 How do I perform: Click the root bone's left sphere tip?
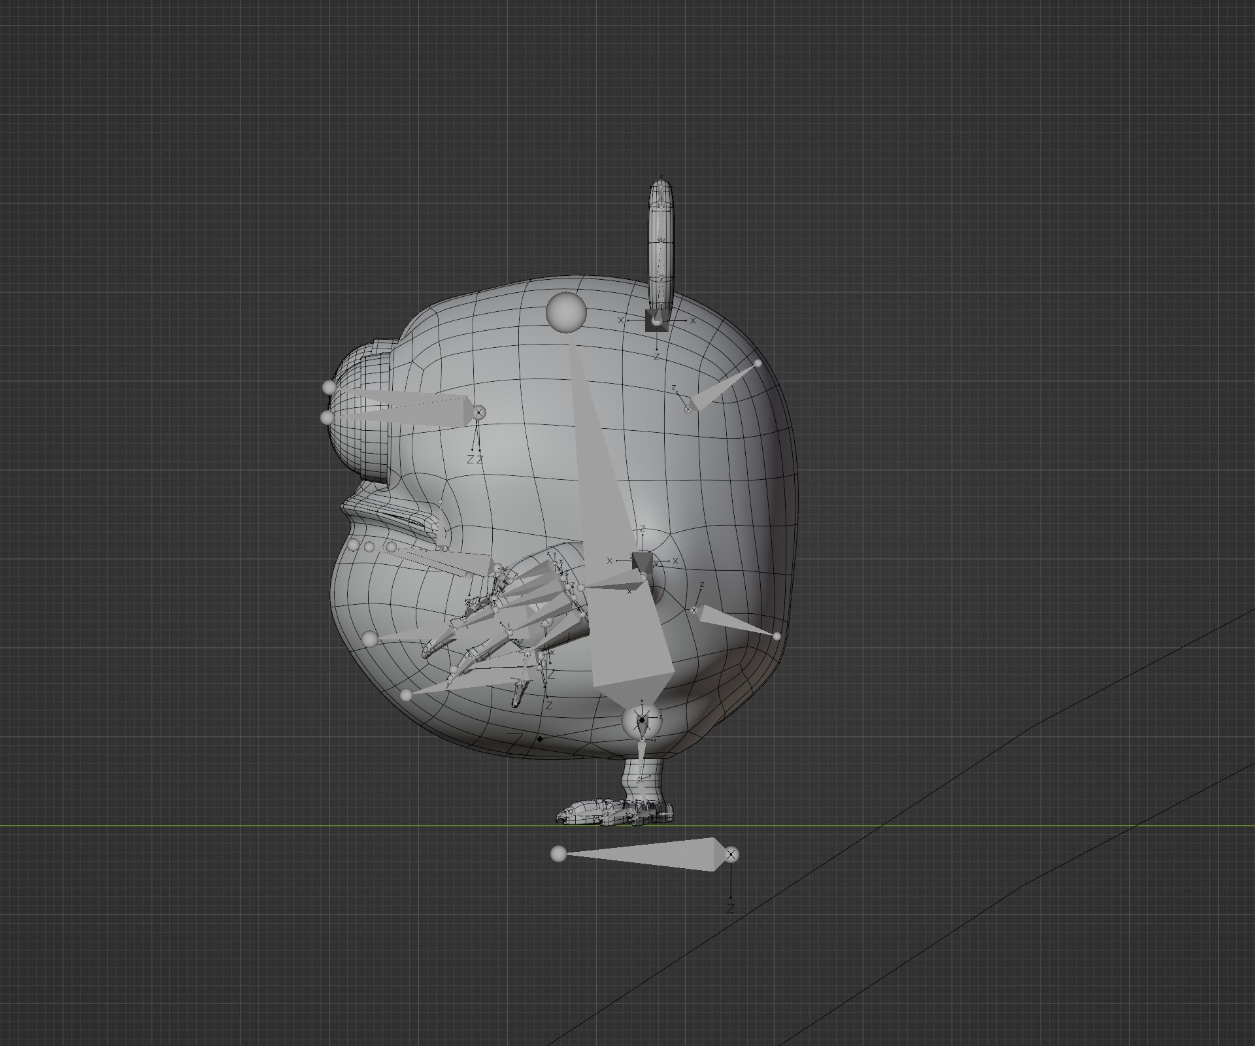[x=558, y=854]
